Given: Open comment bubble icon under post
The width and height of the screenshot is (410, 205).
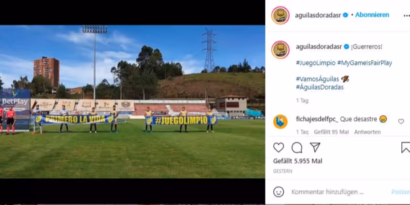Looking at the screenshot, I should [x=297, y=148].
